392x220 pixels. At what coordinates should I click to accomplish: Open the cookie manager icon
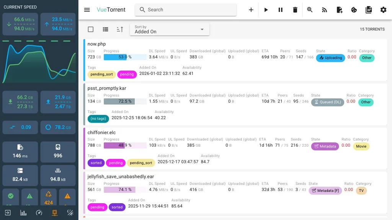354,10
